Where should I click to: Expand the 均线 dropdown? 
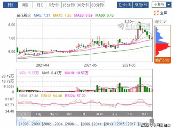point(165,22)
